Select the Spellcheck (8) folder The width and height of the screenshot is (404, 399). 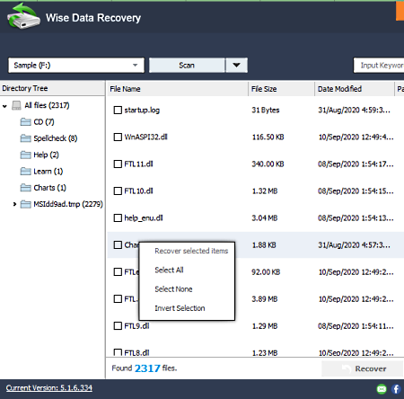click(x=56, y=138)
